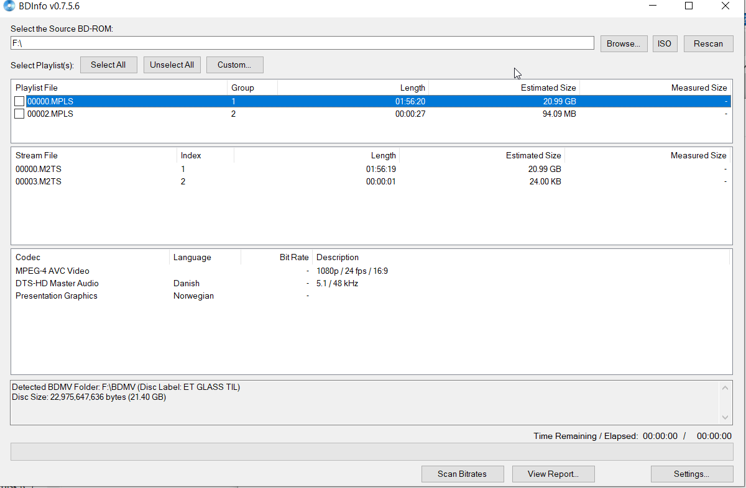Select All playlists

pyautogui.click(x=108, y=65)
